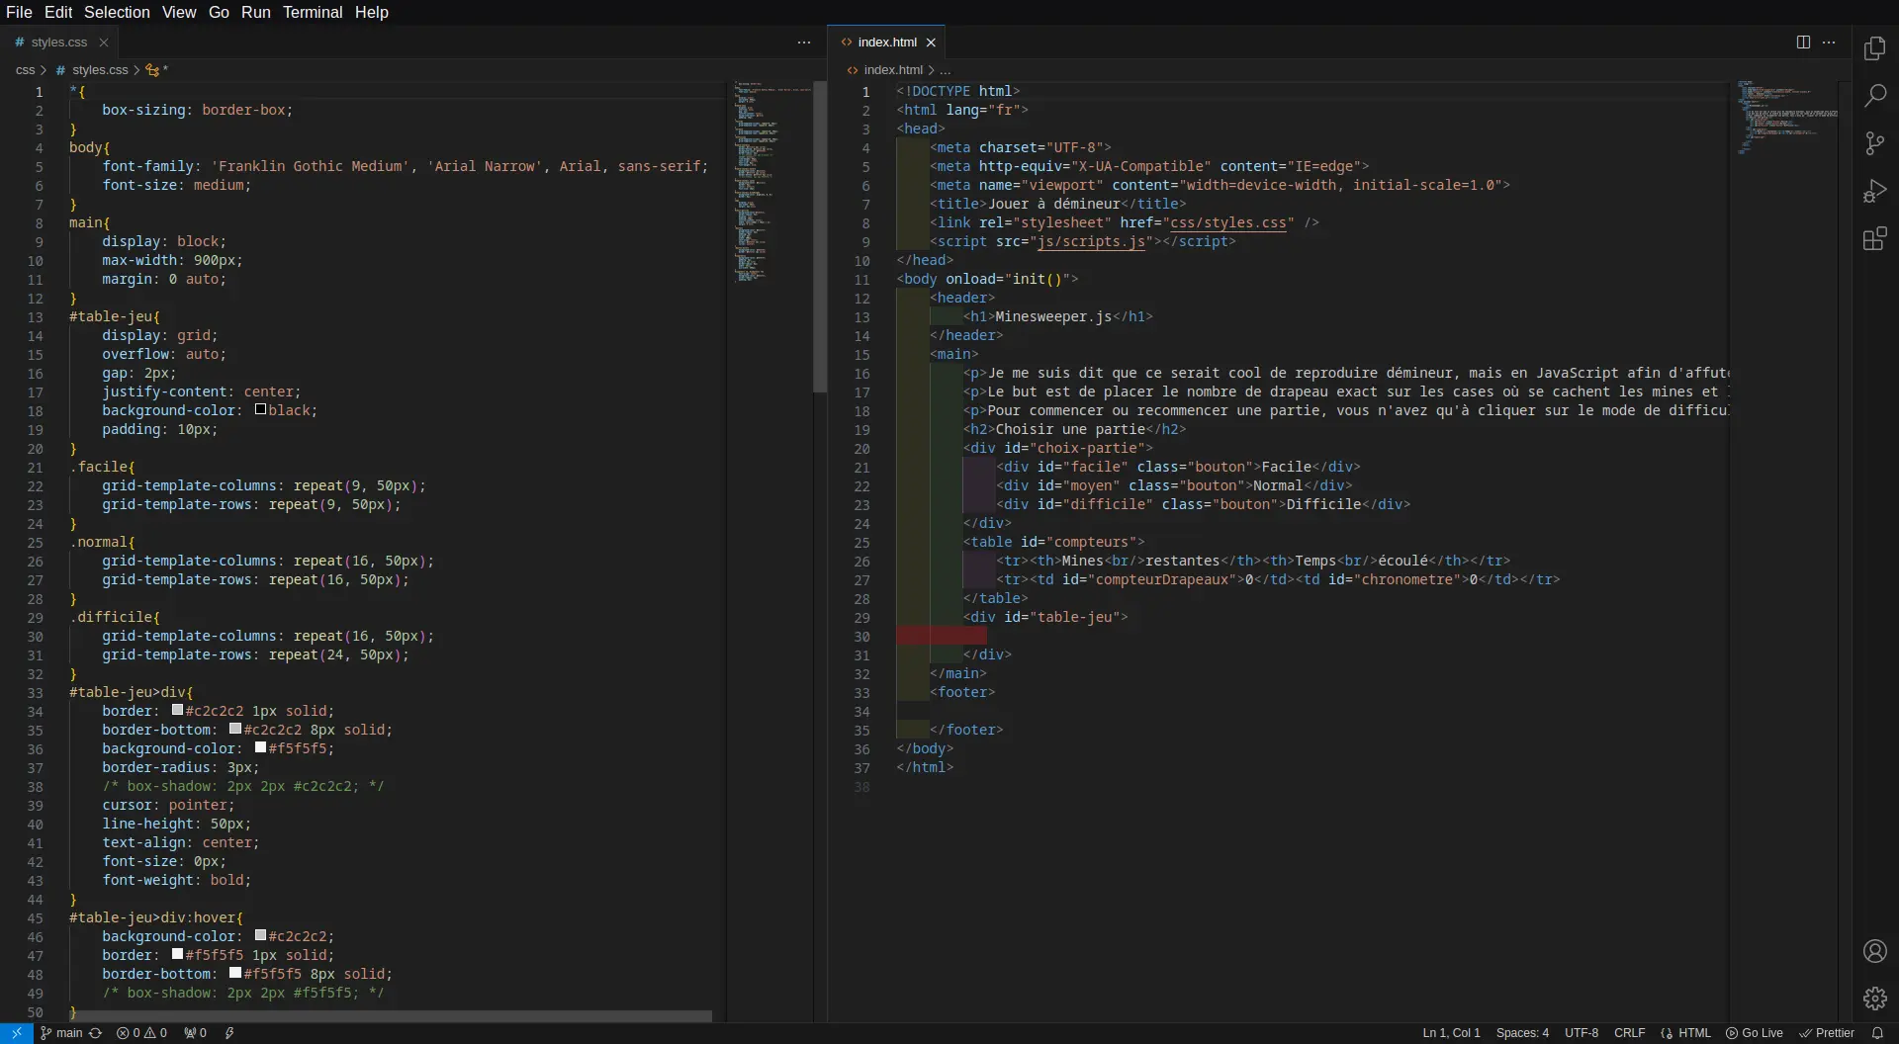
Task: Open the Manage gear icon
Action: point(1874,999)
